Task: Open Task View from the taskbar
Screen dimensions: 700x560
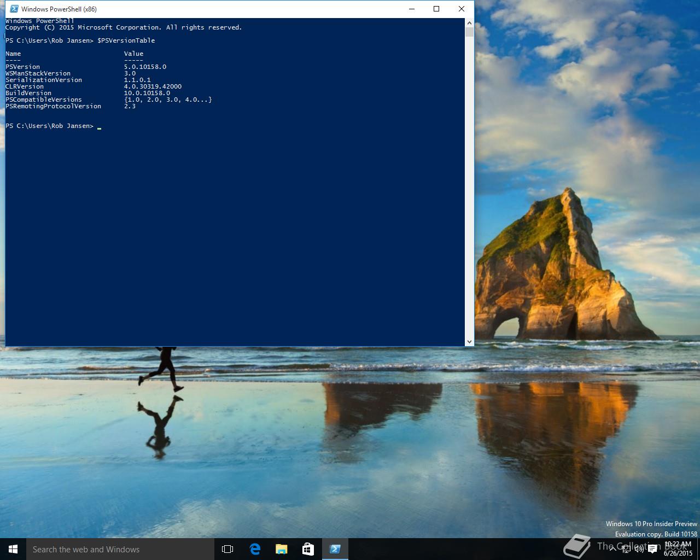Action: [x=227, y=549]
